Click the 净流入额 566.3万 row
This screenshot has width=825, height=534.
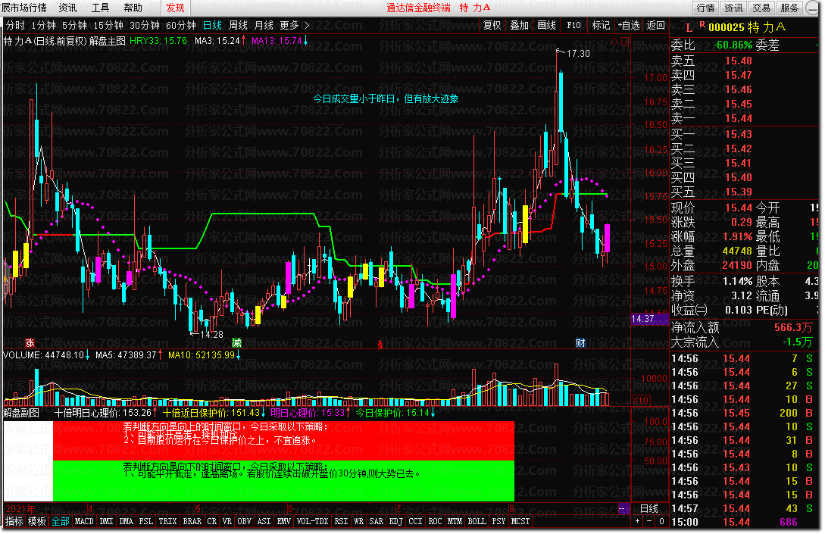click(x=744, y=328)
